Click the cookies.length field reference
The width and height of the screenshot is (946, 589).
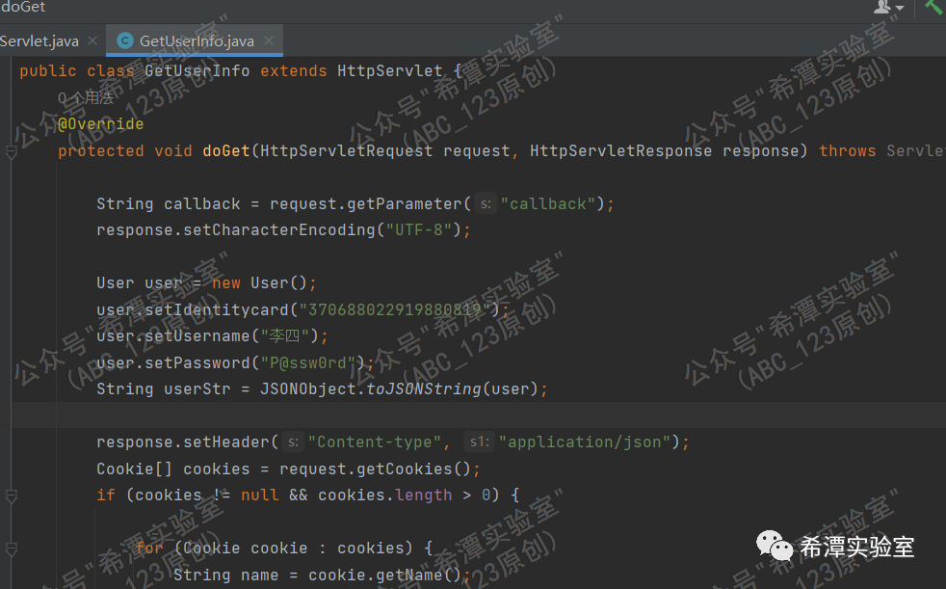pyautogui.click(x=424, y=495)
